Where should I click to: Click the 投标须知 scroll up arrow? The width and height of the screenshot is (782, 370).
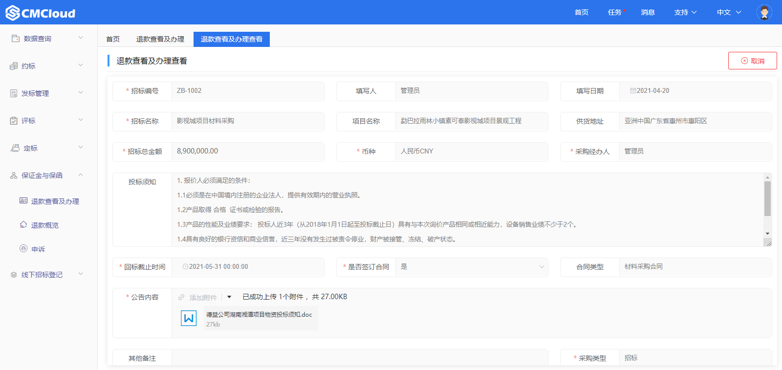click(767, 177)
